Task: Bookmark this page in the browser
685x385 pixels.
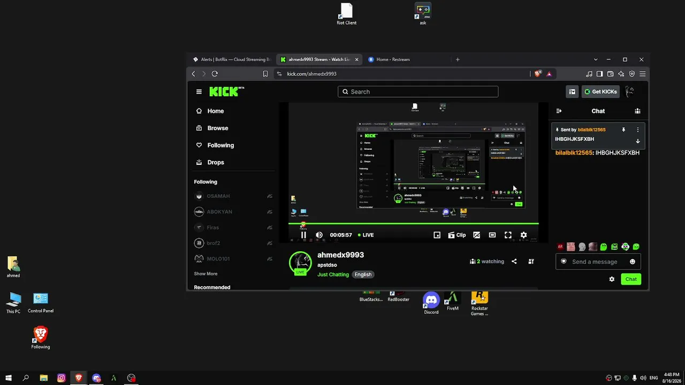Action: point(265,74)
